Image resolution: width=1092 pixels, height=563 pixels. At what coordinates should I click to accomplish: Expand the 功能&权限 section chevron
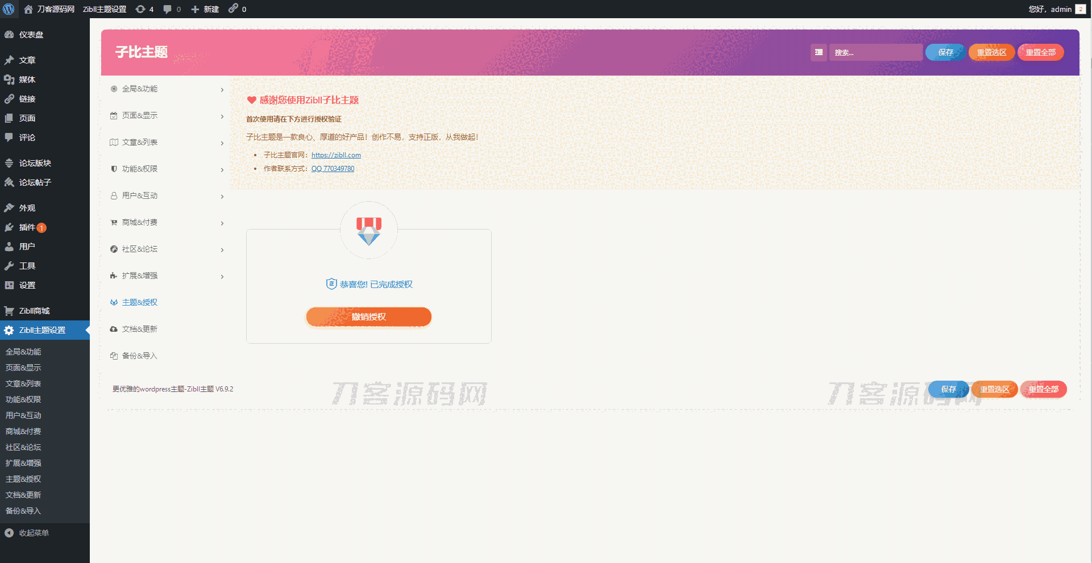coord(222,170)
